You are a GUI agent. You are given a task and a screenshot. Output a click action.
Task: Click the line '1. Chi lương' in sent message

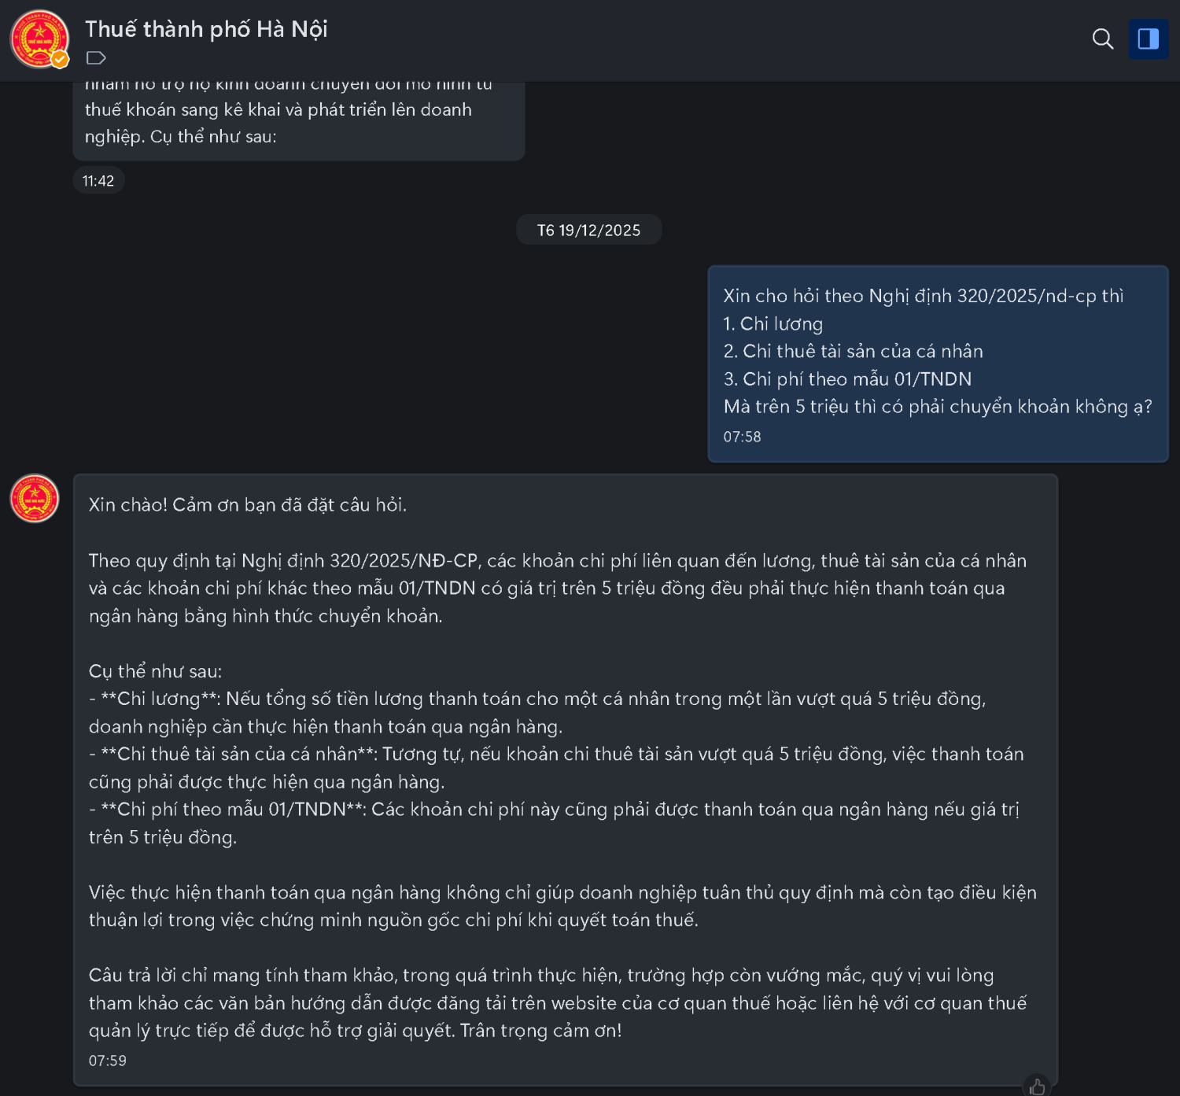773,323
